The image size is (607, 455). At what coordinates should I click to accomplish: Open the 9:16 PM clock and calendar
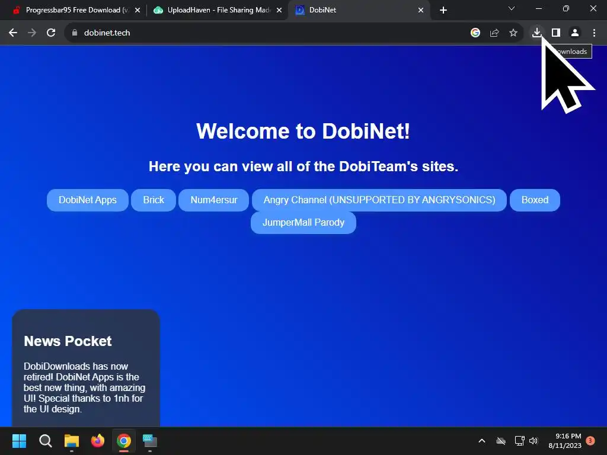(565, 441)
